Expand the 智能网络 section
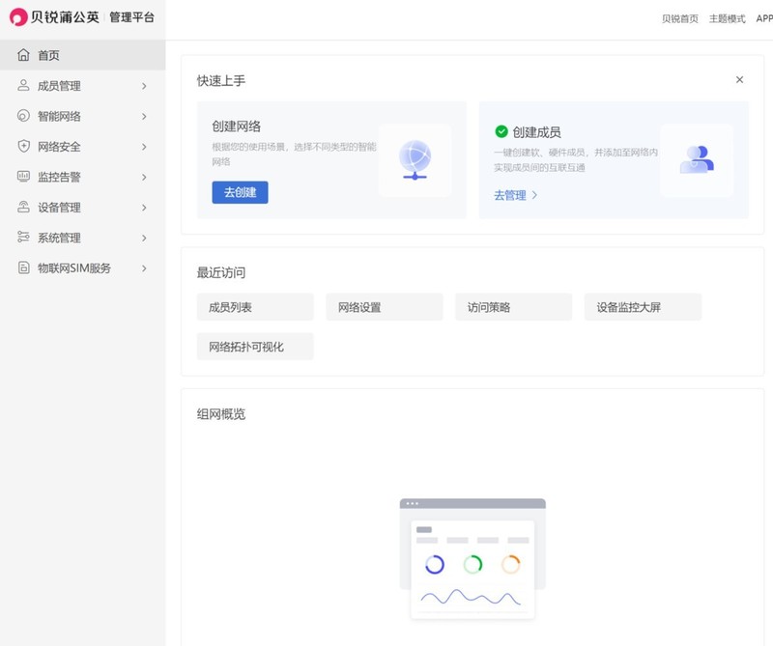This screenshot has height=646, width=773. (144, 116)
